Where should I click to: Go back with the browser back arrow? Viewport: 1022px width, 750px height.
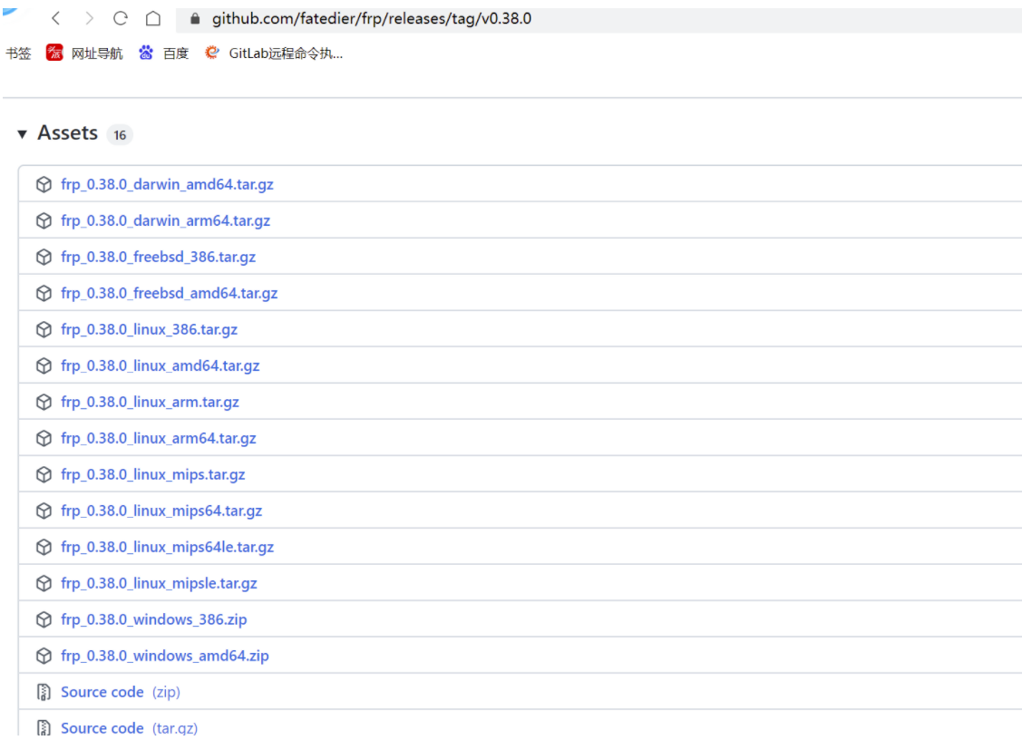click(x=56, y=18)
